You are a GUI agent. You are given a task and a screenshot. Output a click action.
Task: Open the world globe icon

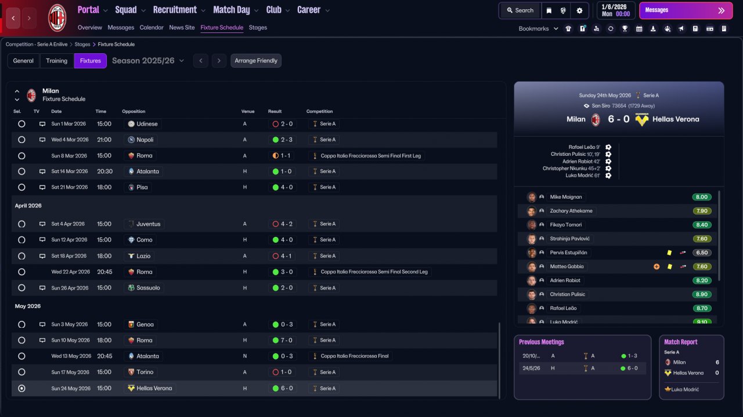[x=563, y=10]
